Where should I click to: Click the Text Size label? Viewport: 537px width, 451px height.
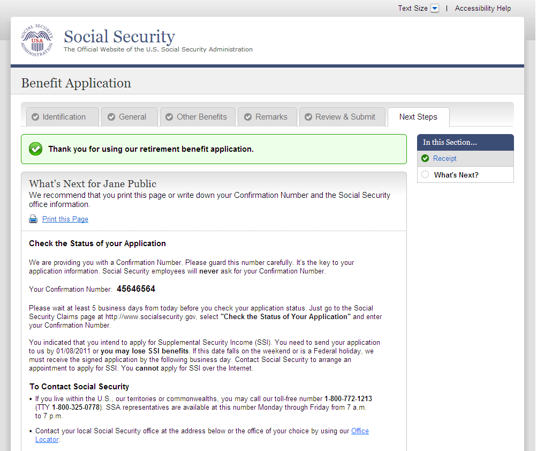[x=413, y=9]
